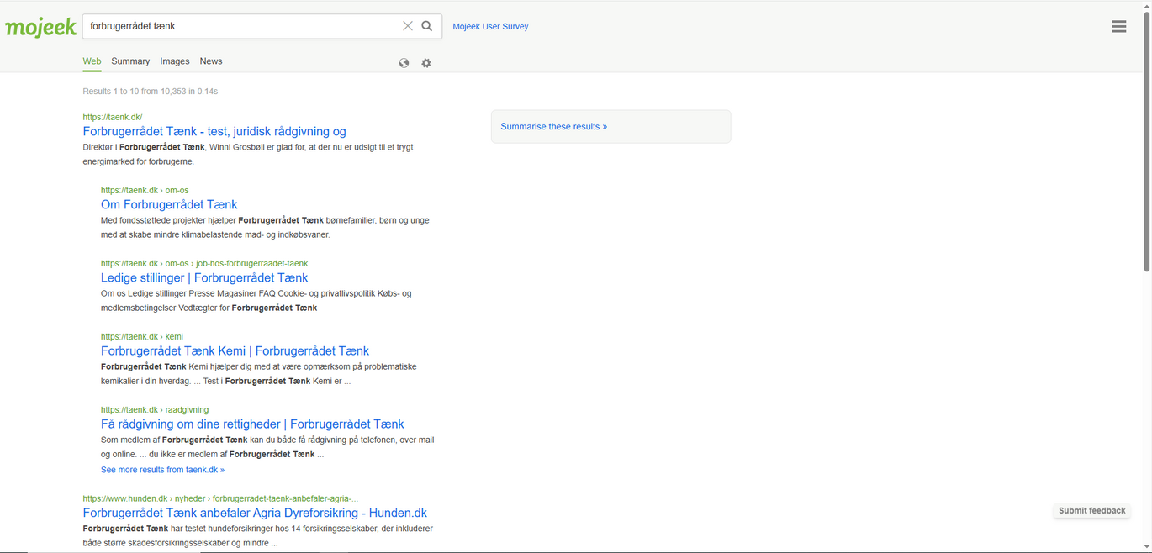Click the 'taenk.dk › om-os' URL text

145,190
